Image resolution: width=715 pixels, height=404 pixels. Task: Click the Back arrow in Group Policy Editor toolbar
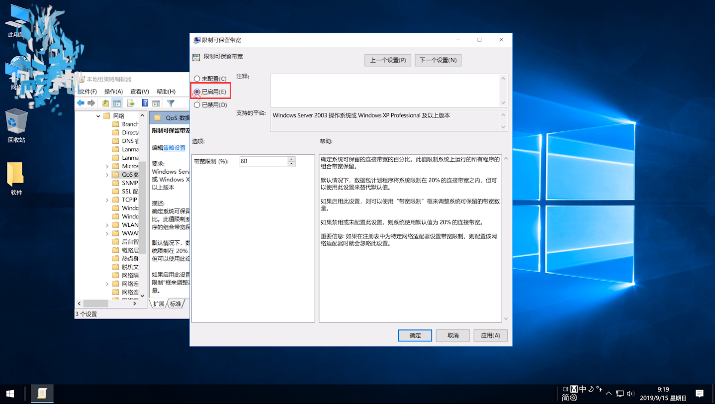(81, 103)
